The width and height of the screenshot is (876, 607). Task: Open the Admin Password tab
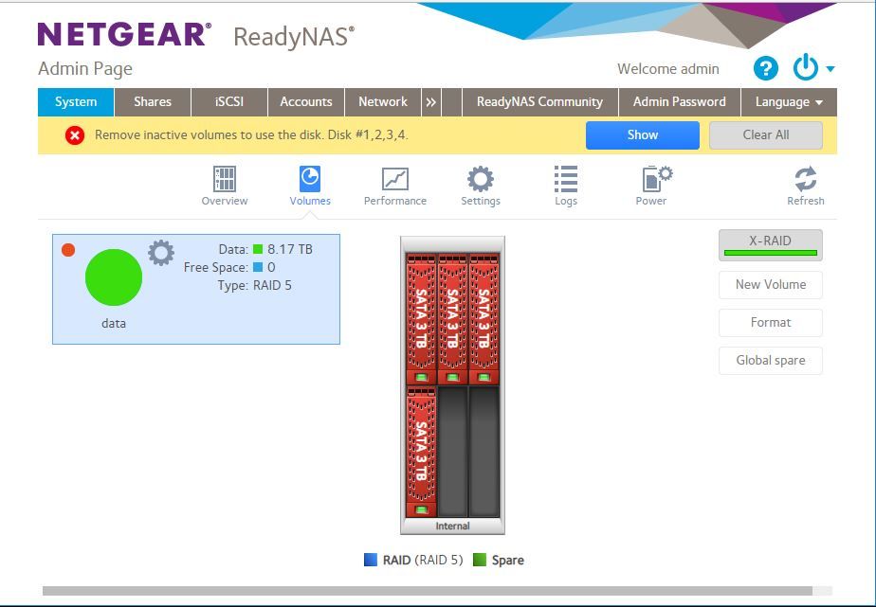pyautogui.click(x=680, y=102)
